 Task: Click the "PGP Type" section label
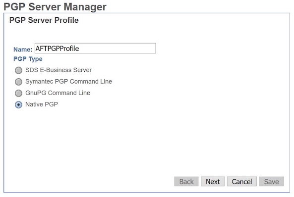coord(28,59)
